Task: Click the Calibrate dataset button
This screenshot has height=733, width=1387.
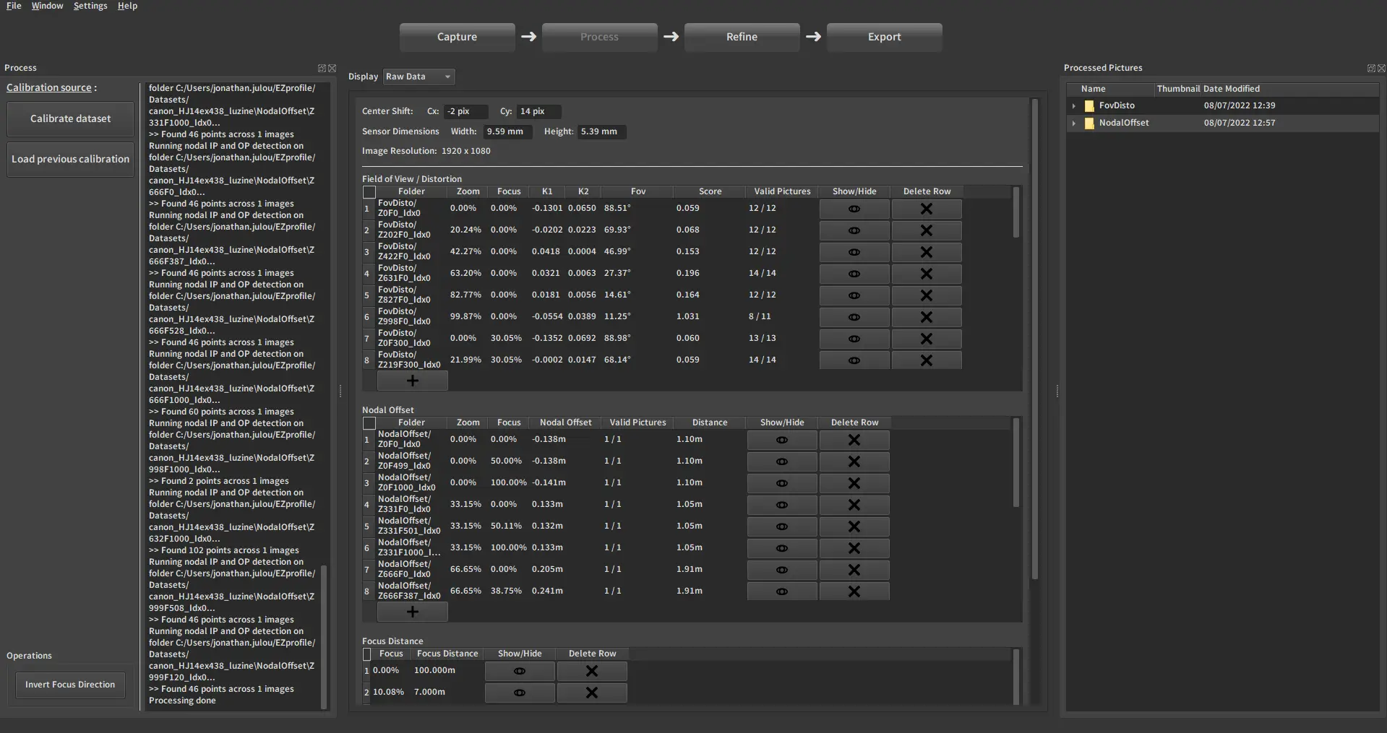Action: (70, 118)
